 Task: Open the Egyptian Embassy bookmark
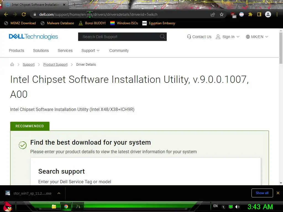[159, 23]
